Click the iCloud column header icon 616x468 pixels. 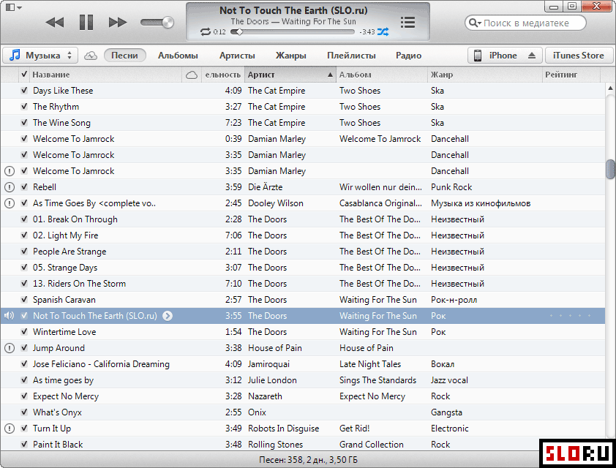192,75
